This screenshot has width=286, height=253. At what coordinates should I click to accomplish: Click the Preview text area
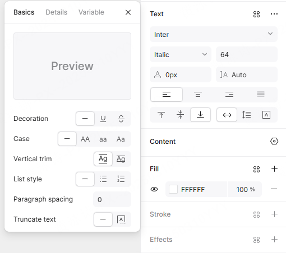(72, 66)
